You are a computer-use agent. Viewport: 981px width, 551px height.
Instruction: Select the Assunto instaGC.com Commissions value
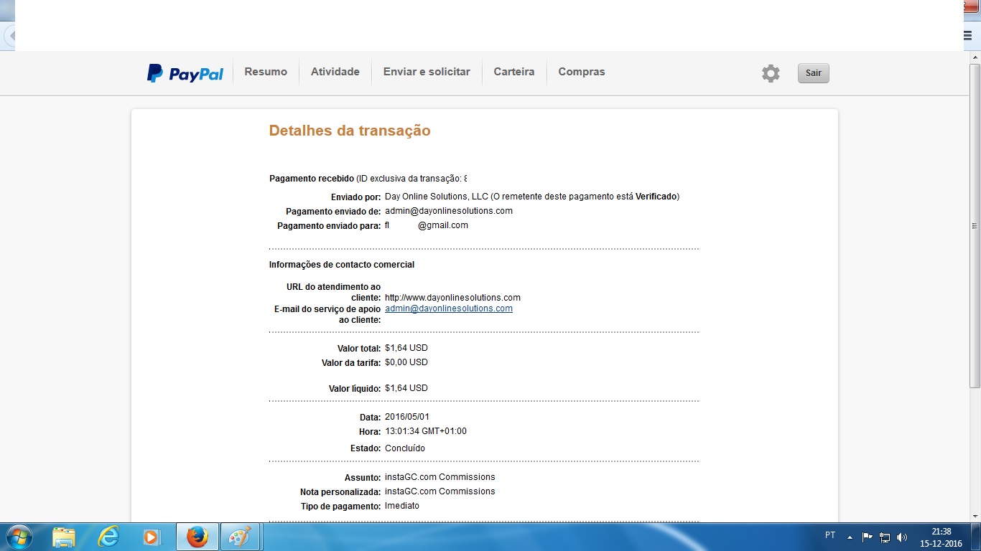[440, 477]
